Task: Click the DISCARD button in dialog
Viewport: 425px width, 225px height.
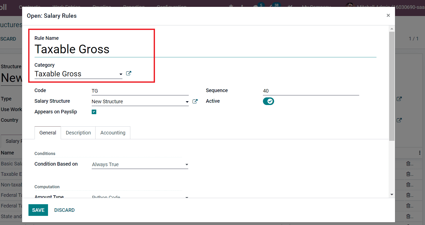Action: coord(65,210)
